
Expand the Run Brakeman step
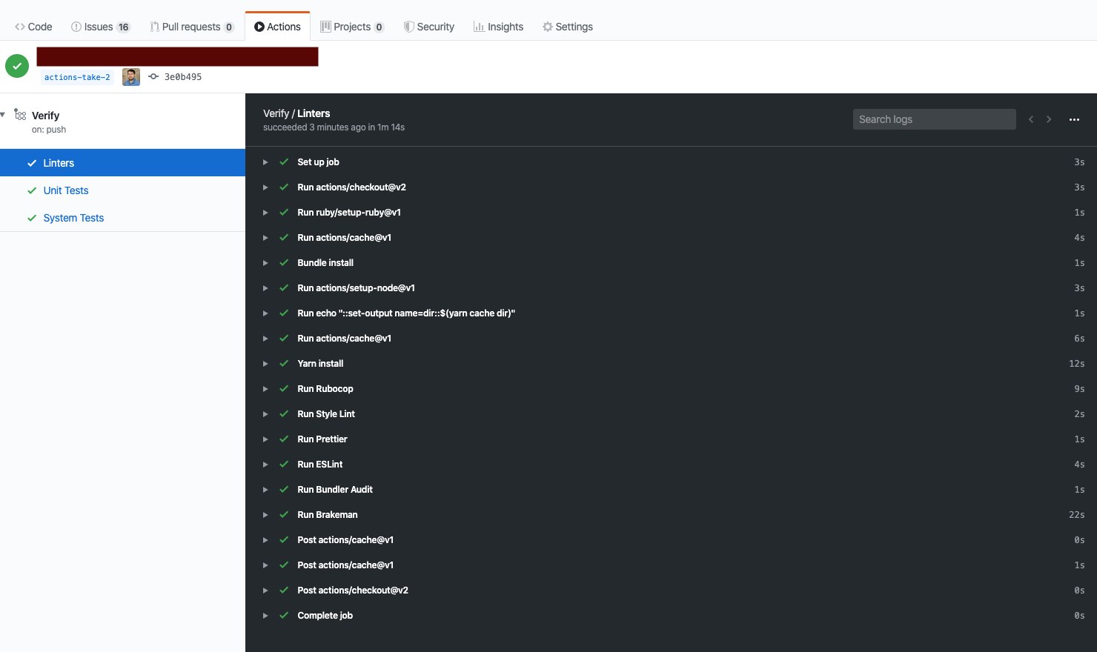[265, 515]
